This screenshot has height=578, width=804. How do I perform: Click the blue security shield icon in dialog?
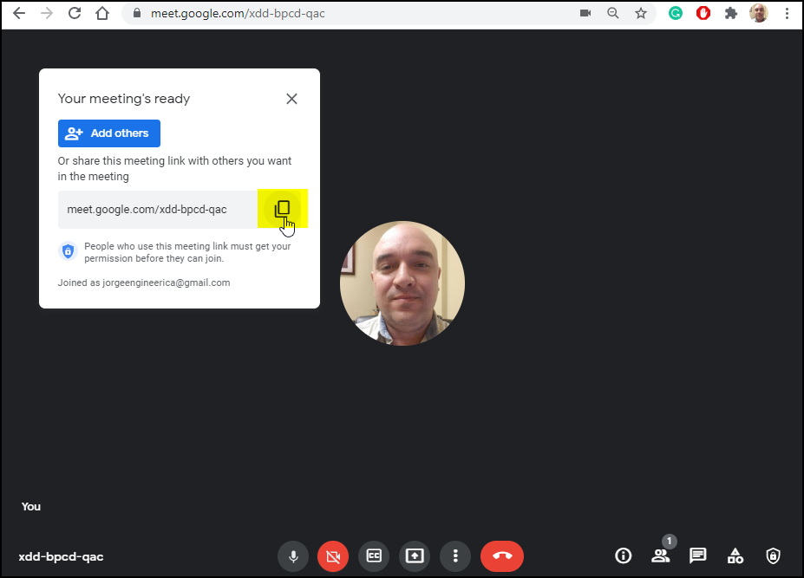[x=68, y=251]
